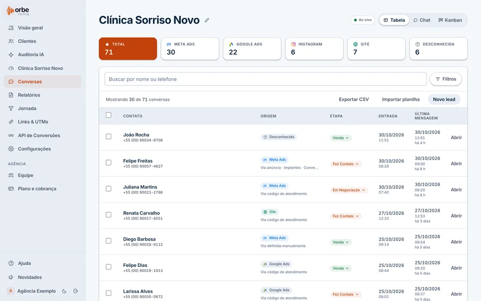Click the gauge icon of Clínica Sorriso Novo sidebar item

click(x=11, y=68)
